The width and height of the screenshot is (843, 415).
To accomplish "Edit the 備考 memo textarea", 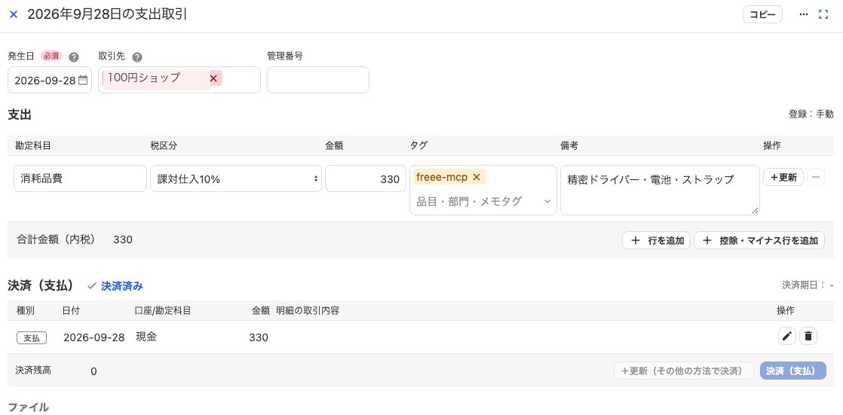I will (660, 190).
